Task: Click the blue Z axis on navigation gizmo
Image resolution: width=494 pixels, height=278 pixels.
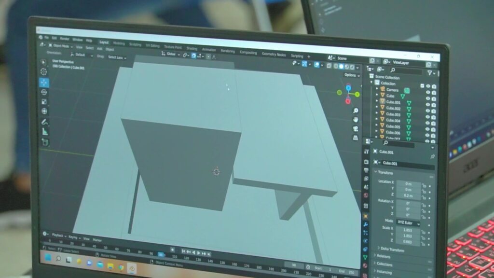Action: (x=348, y=88)
